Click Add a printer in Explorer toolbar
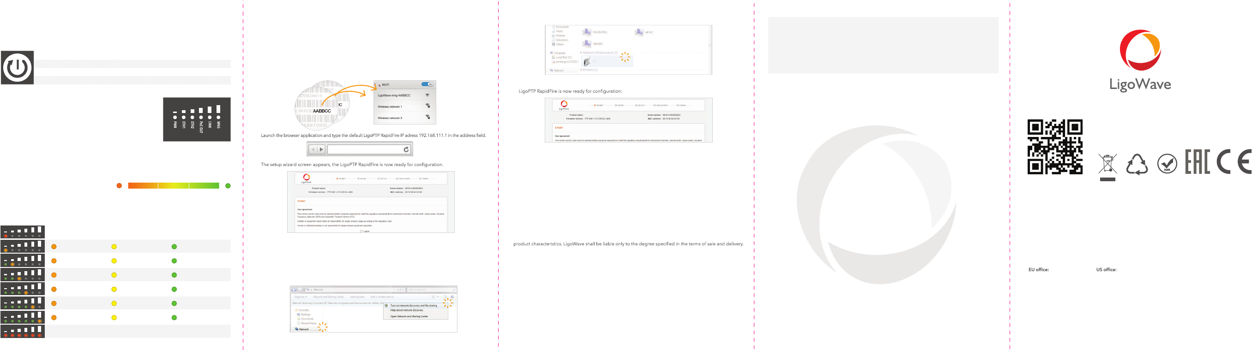 (x=357, y=297)
